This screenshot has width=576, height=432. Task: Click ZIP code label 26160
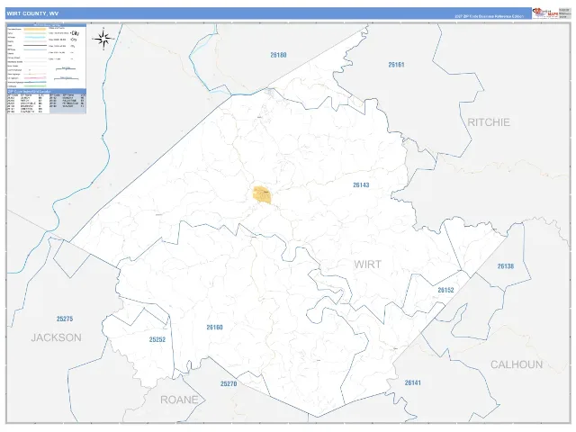(x=214, y=328)
